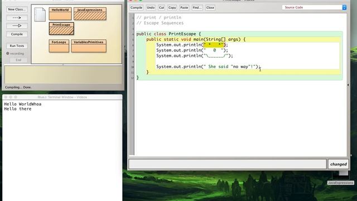The height and width of the screenshot is (201, 357).
Task: Open the Source Code view dropdown
Action: (x=315, y=7)
